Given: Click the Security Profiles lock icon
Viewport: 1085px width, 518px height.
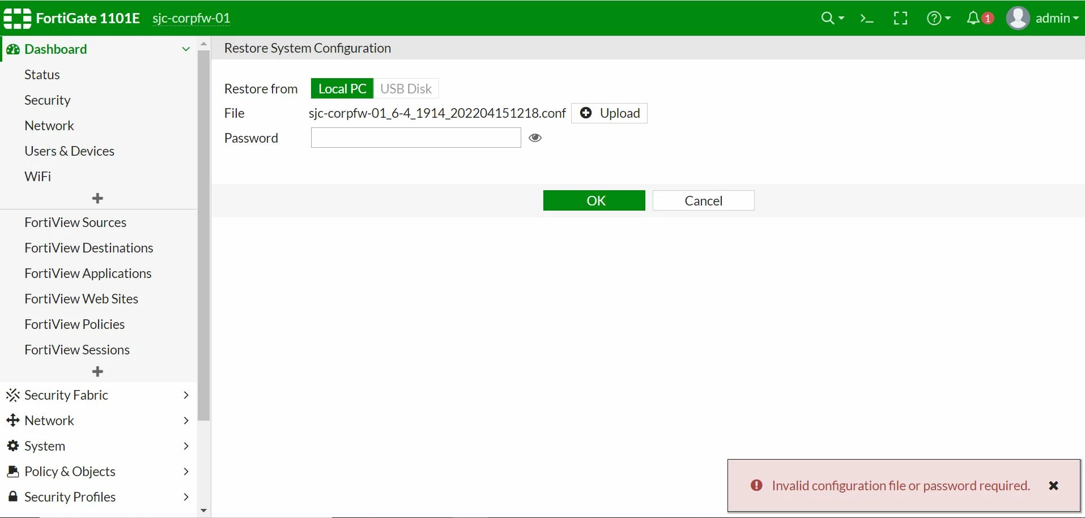Looking at the screenshot, I should pyautogui.click(x=12, y=496).
